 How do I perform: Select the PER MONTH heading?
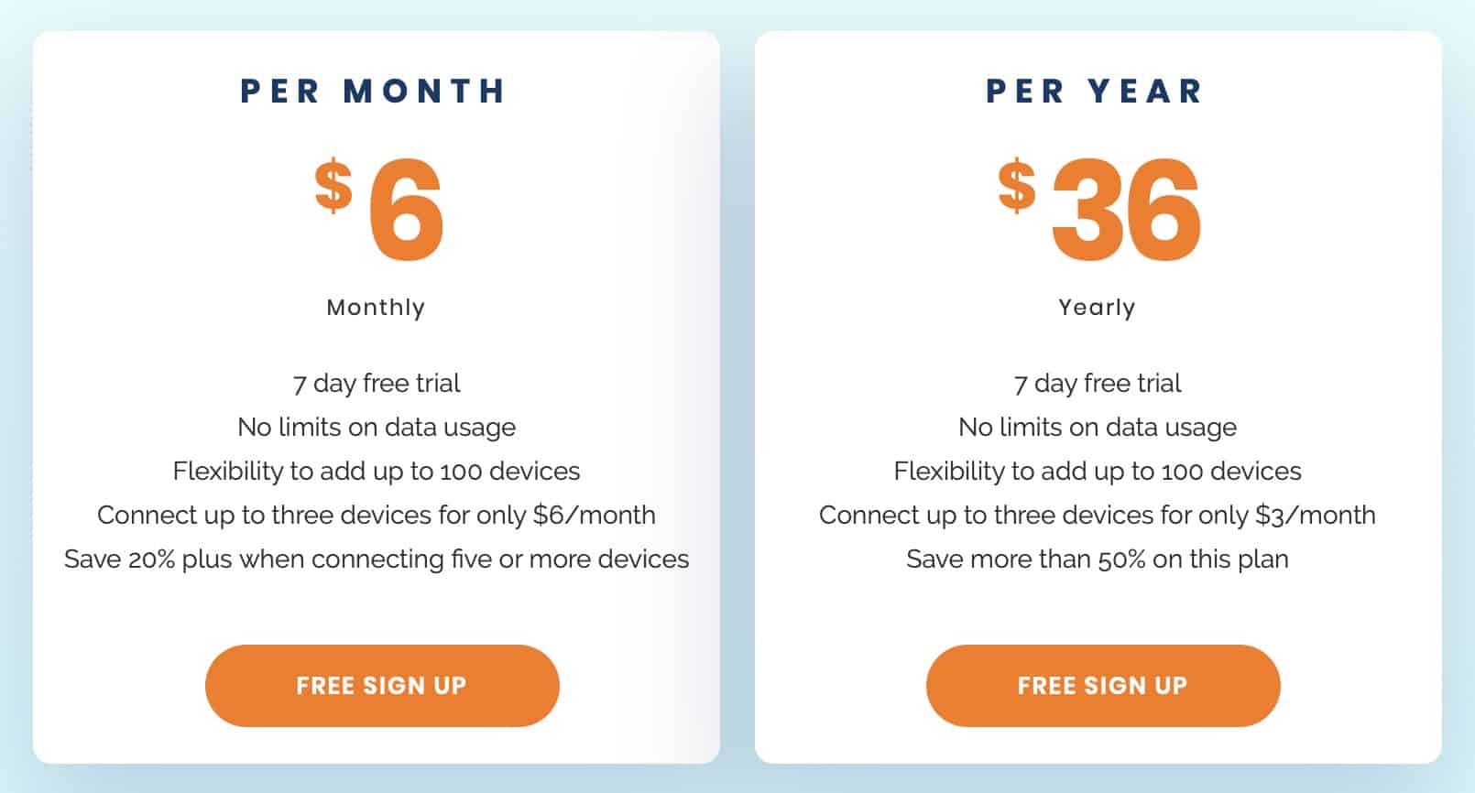point(374,91)
